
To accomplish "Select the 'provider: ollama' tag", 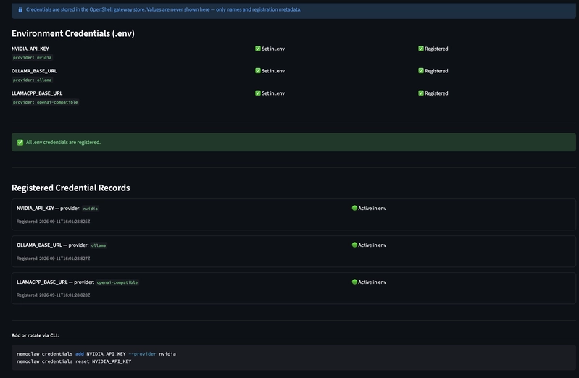I will coord(33,80).
